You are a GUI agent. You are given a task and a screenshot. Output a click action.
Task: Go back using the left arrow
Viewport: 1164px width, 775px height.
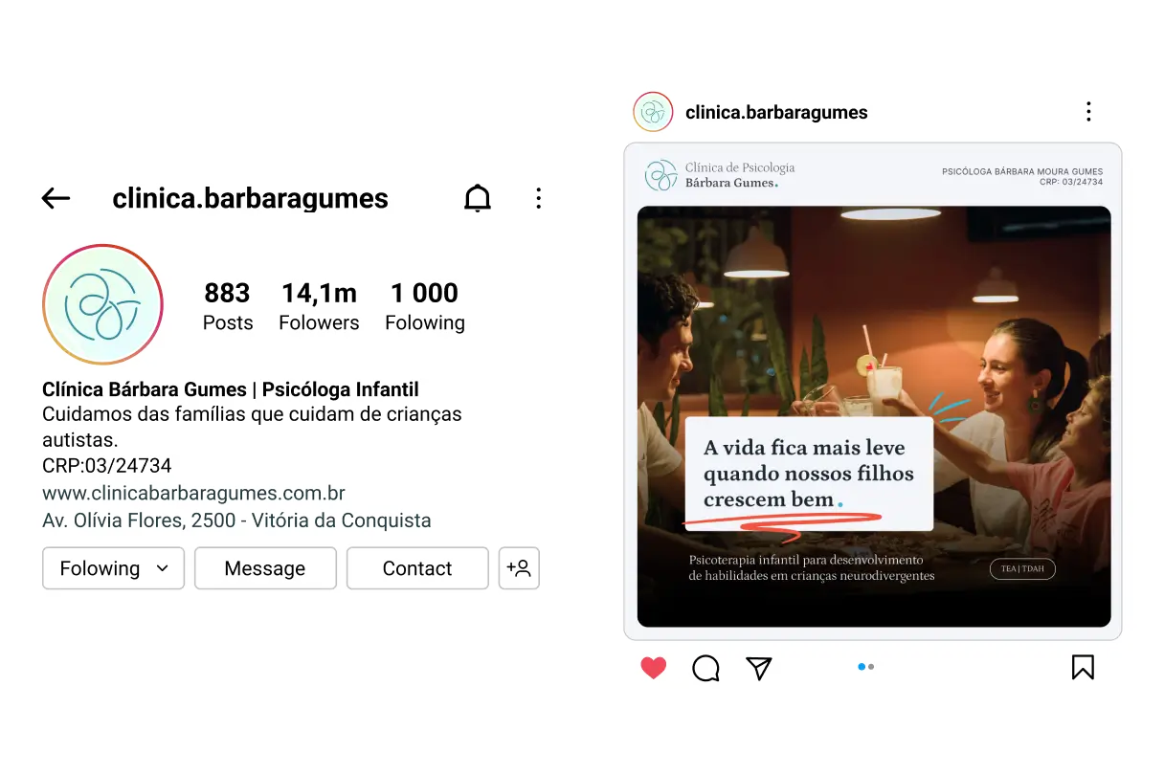pyautogui.click(x=56, y=198)
